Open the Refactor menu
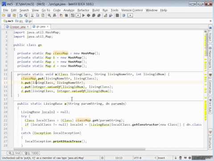214x161 pixels. (x=83, y=10)
